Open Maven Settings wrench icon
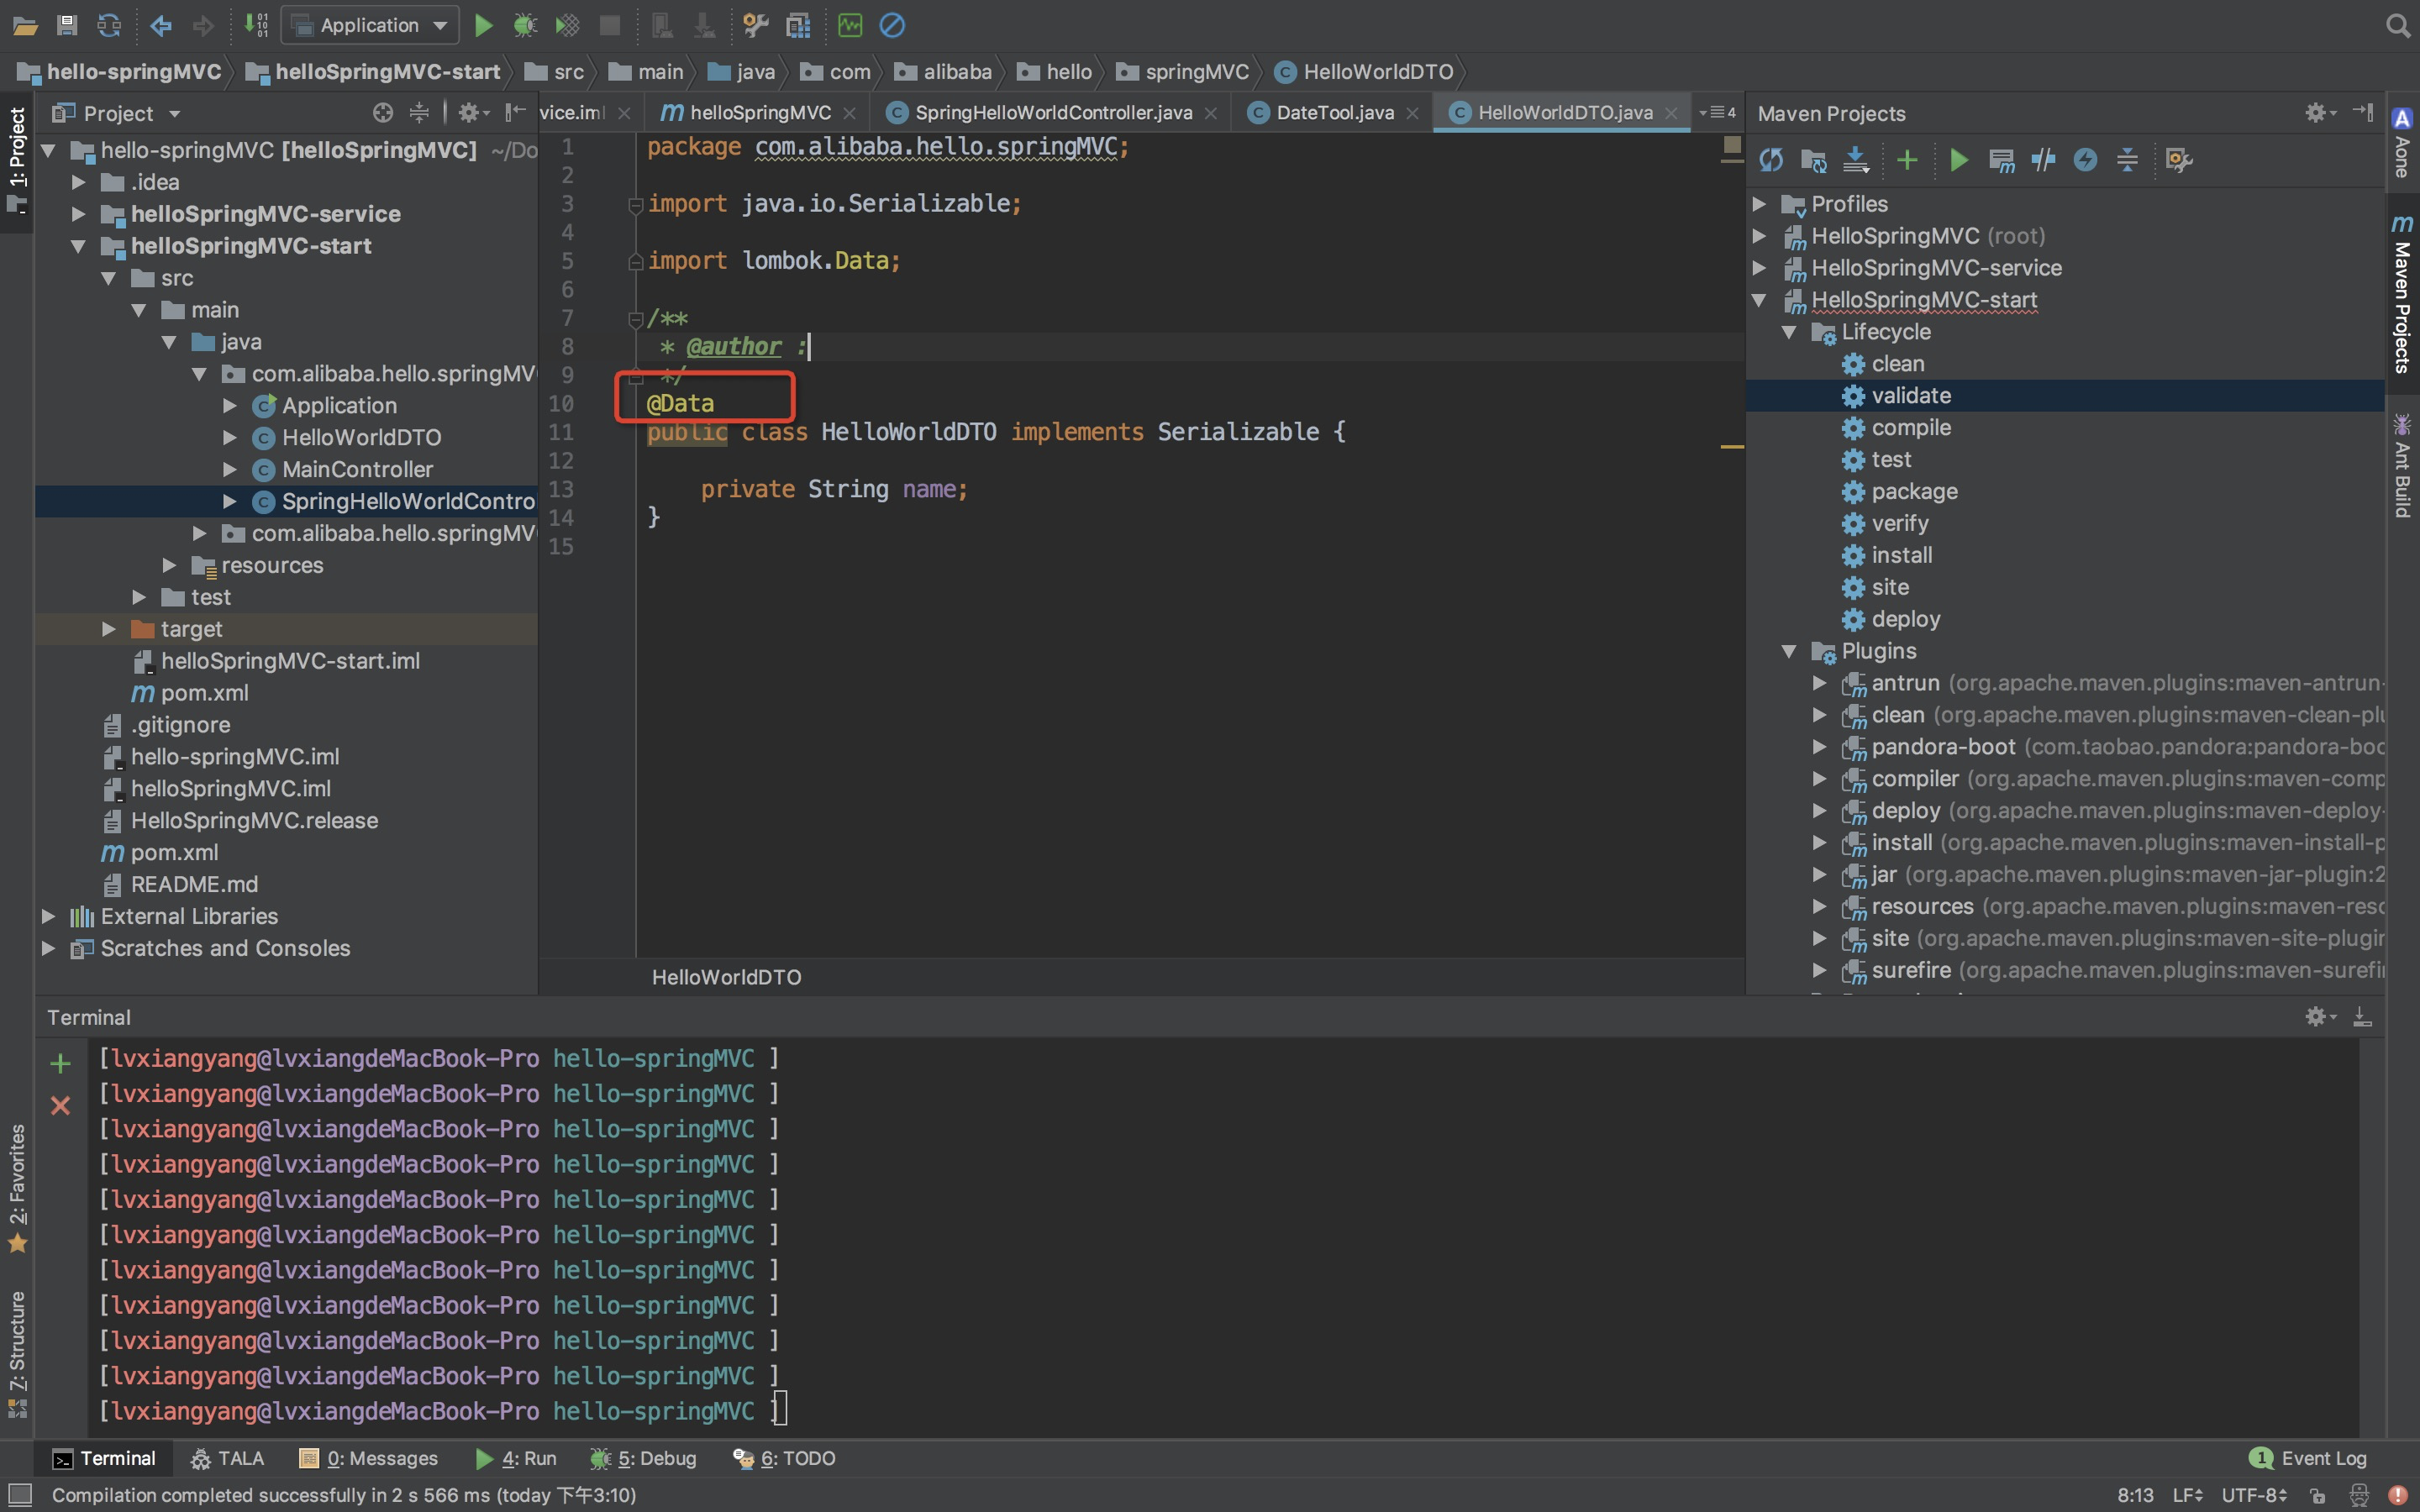The height and width of the screenshot is (1512, 2420). coord(2179,160)
